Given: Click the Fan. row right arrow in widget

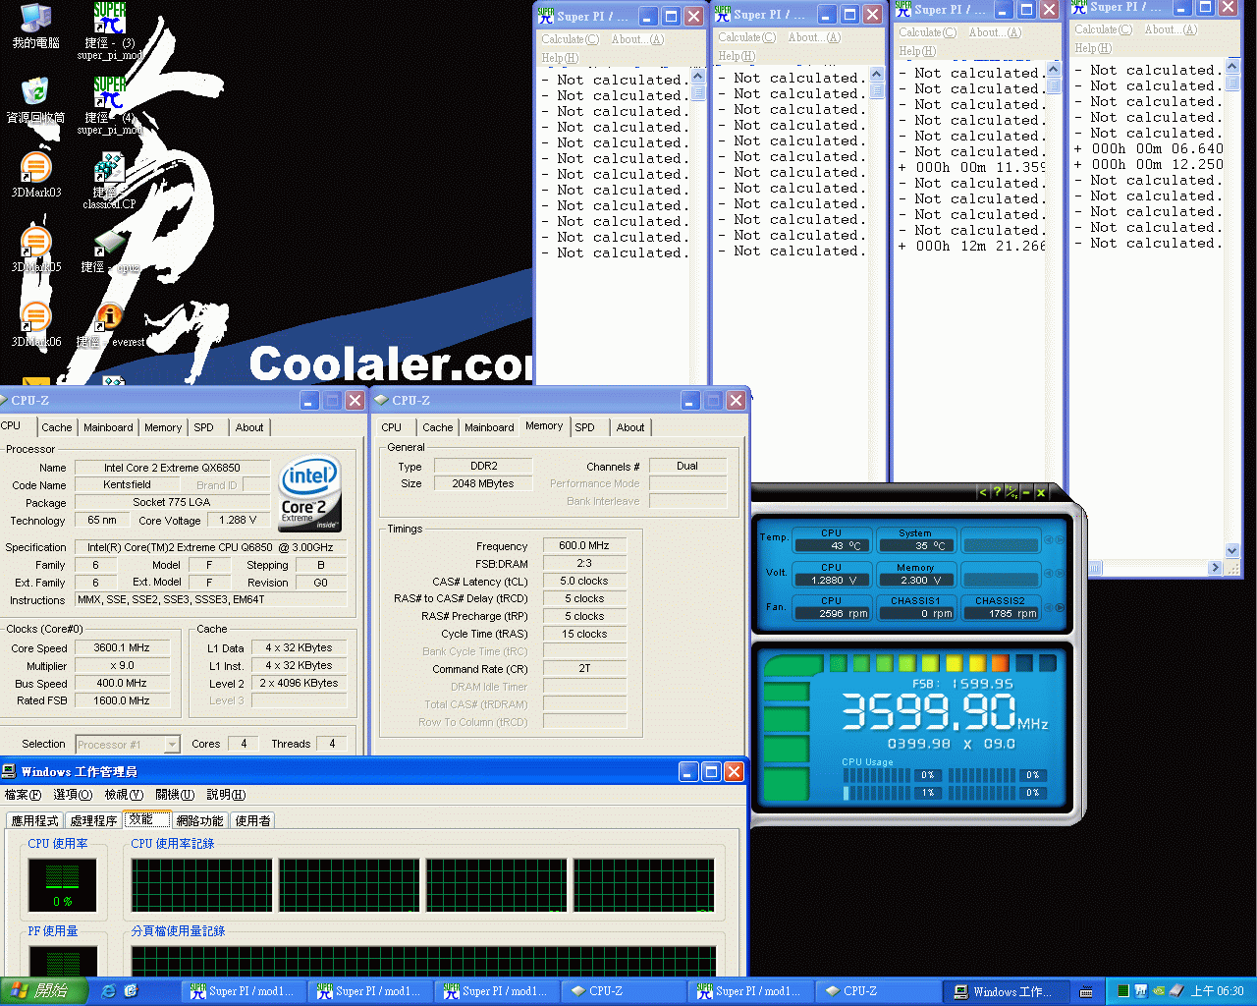Looking at the screenshot, I should 1060,607.
